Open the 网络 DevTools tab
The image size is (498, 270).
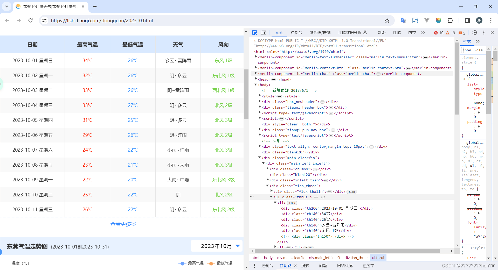pyautogui.click(x=382, y=33)
